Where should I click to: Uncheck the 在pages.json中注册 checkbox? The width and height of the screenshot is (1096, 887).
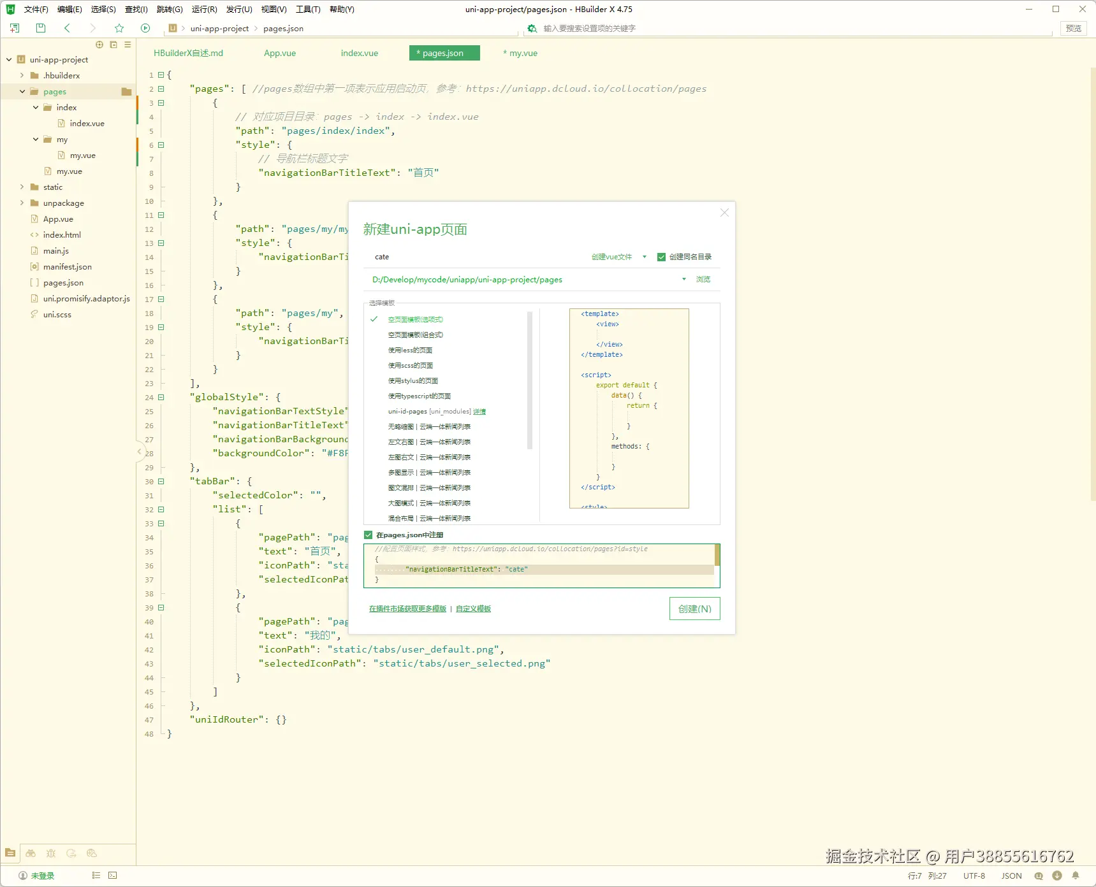click(x=369, y=535)
